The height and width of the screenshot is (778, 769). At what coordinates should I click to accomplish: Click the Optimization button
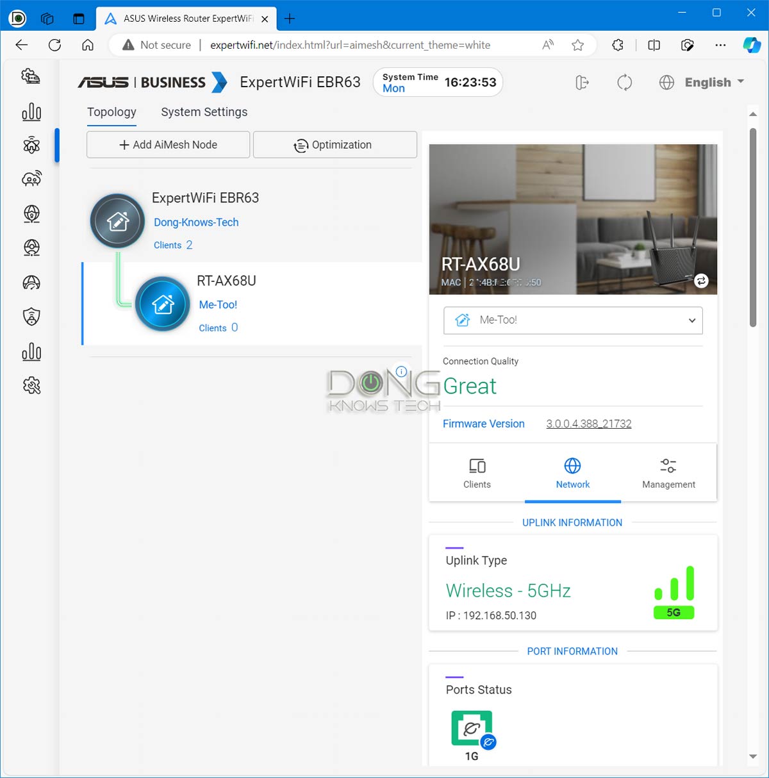[x=335, y=145]
